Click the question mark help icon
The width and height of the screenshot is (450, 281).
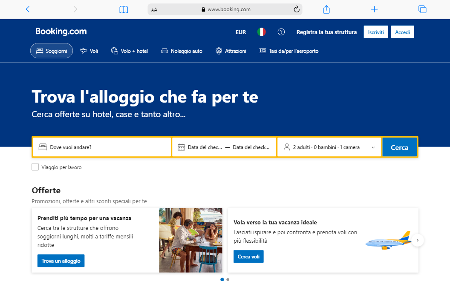coord(281,32)
